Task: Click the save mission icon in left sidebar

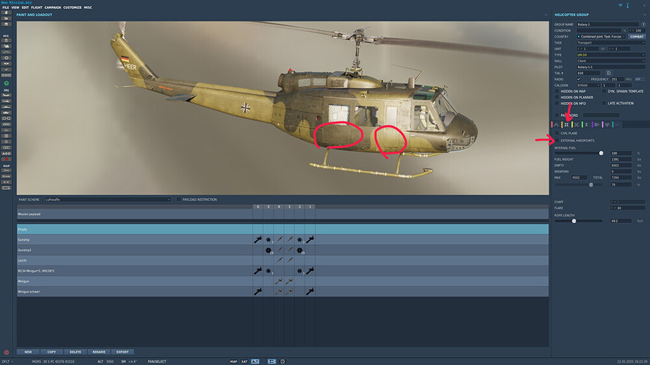Action: [x=6, y=25]
